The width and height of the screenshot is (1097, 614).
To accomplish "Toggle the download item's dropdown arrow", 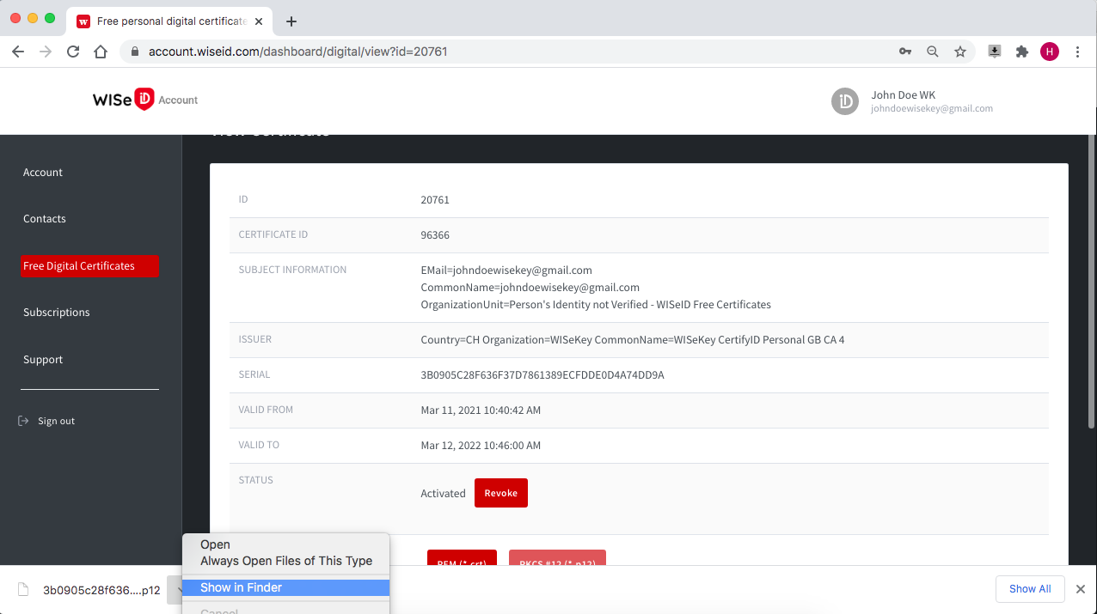I will coord(175,590).
